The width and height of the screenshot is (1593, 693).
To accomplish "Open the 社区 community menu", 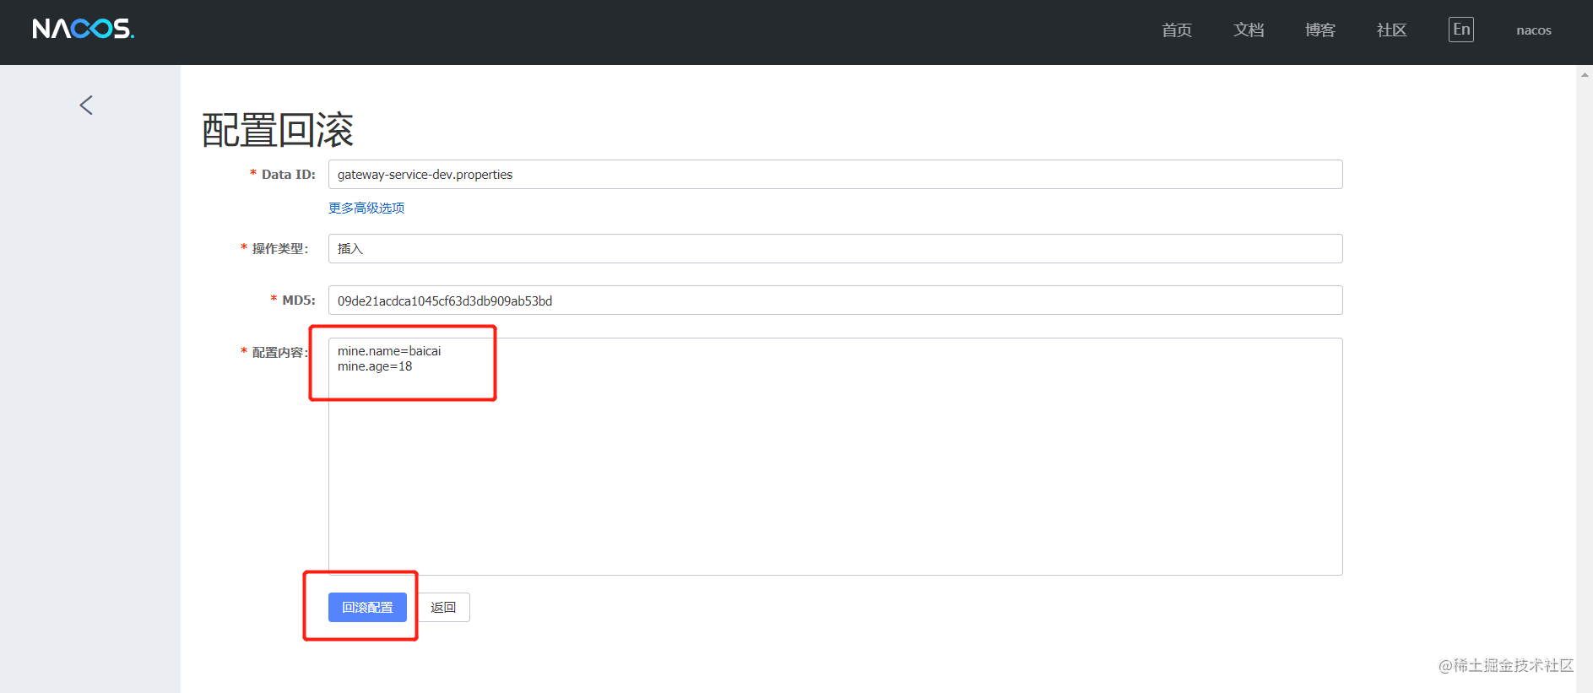I will coord(1392,30).
